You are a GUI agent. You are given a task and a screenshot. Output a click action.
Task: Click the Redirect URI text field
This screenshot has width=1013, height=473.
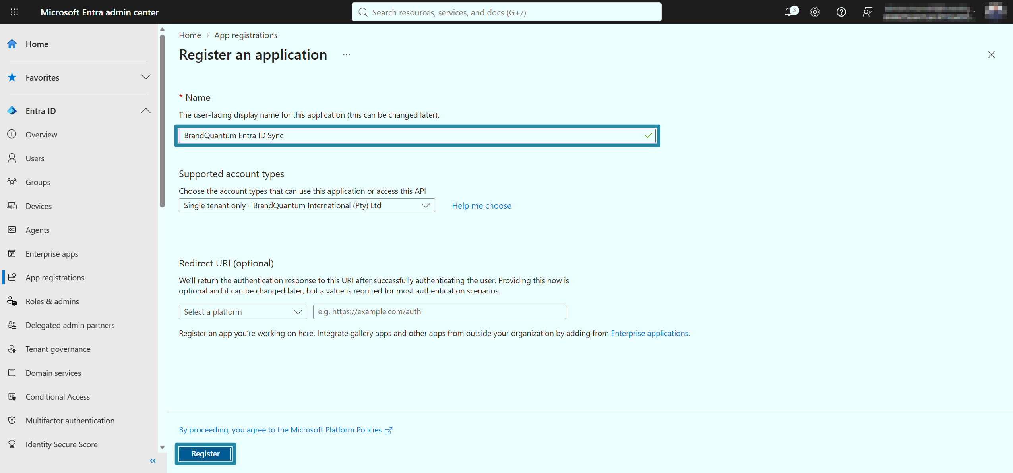440,312
